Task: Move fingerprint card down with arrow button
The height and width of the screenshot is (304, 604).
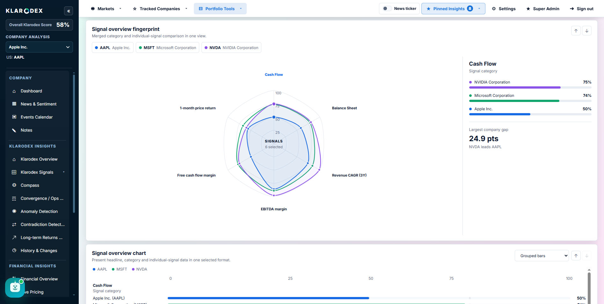Action: pos(587,31)
